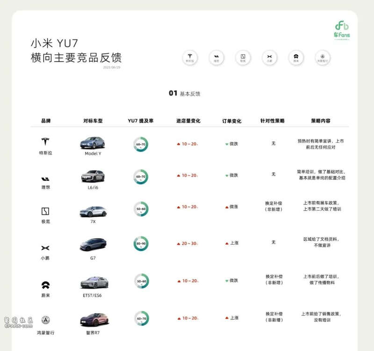Click 微跌 order change in the Model Y row
Viewport: 374px width, 351px height.
point(232,144)
